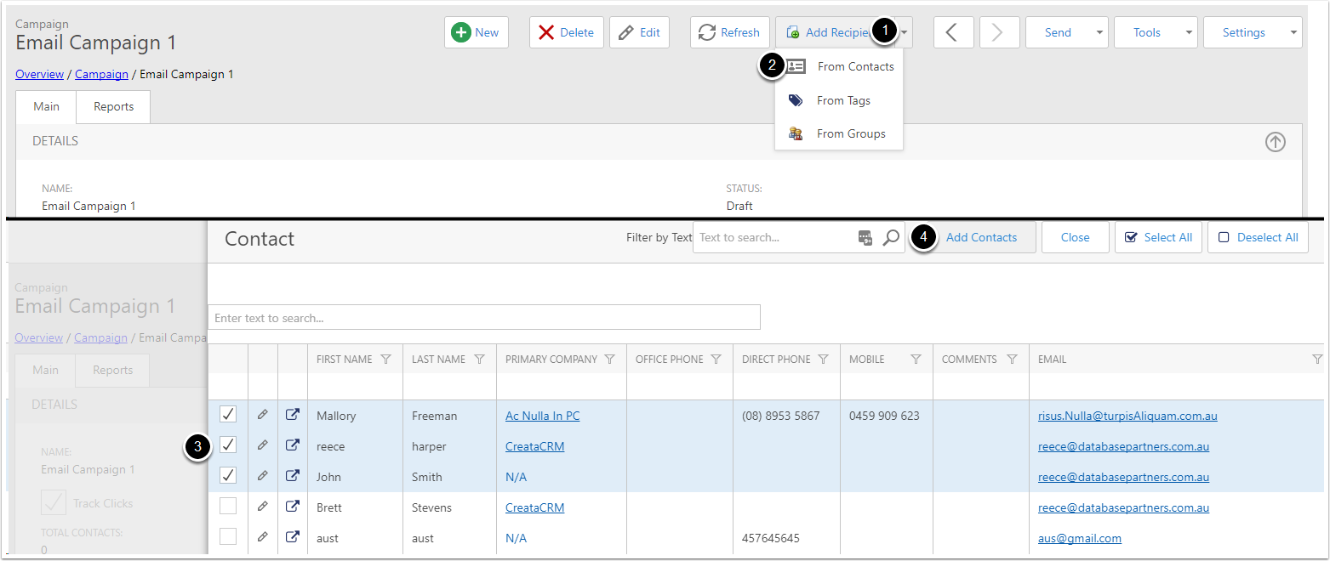Choose From Contacts menu option
The height and width of the screenshot is (561, 1330).
[839, 66]
